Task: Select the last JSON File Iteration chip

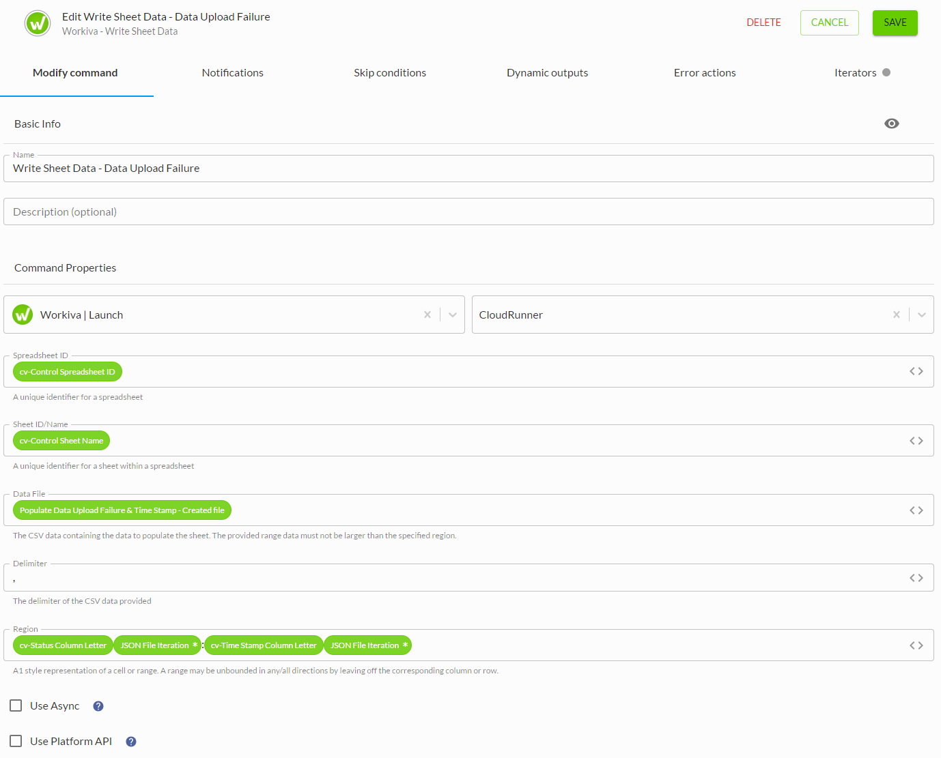Action: [x=367, y=645]
